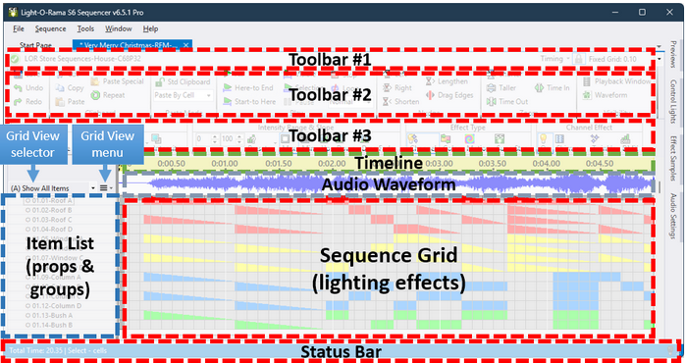Viewport: 685px width, 363px height.
Task: Close the Very Merry Christmas sequence tab
Action: coord(185,45)
